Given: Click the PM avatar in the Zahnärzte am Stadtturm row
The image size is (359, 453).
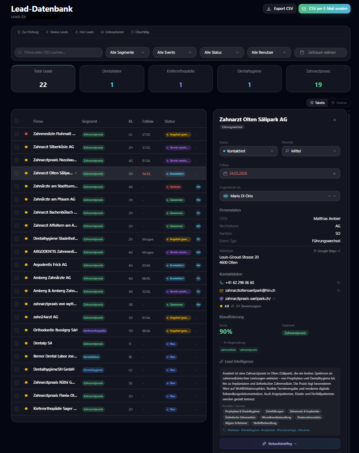Looking at the screenshot, I should pos(198,187).
